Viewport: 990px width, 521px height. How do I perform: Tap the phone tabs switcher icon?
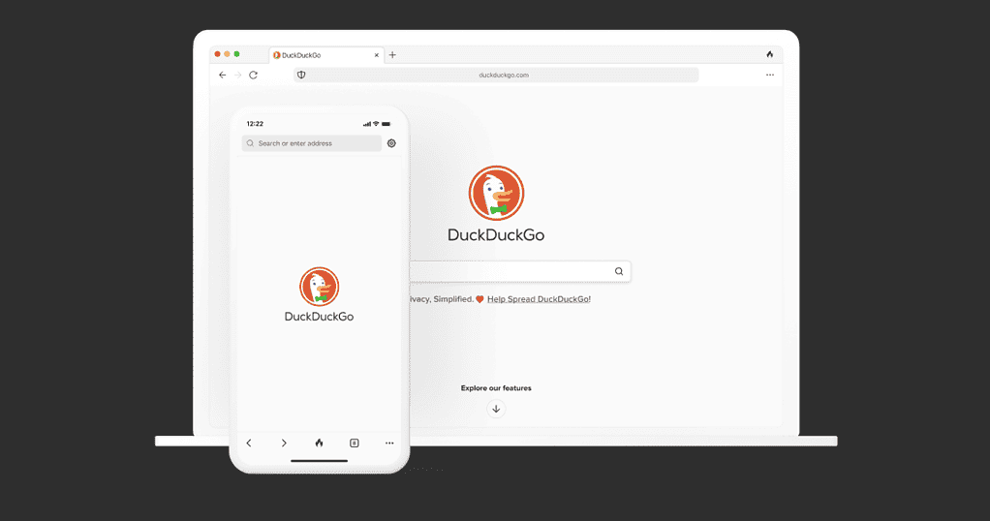coord(355,443)
